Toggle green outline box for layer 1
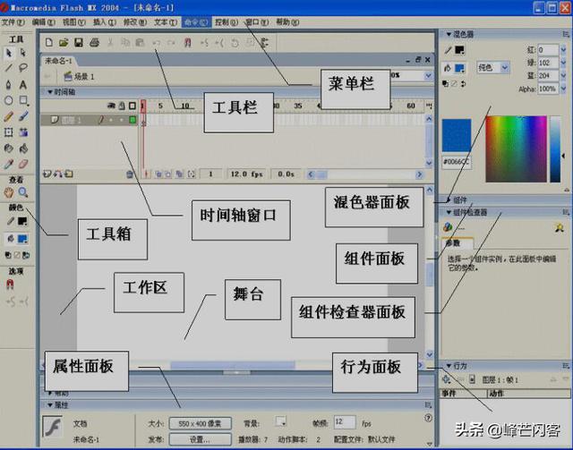The height and width of the screenshot is (450, 573). click(133, 120)
